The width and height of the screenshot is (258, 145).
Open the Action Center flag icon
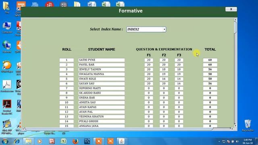(x=228, y=141)
